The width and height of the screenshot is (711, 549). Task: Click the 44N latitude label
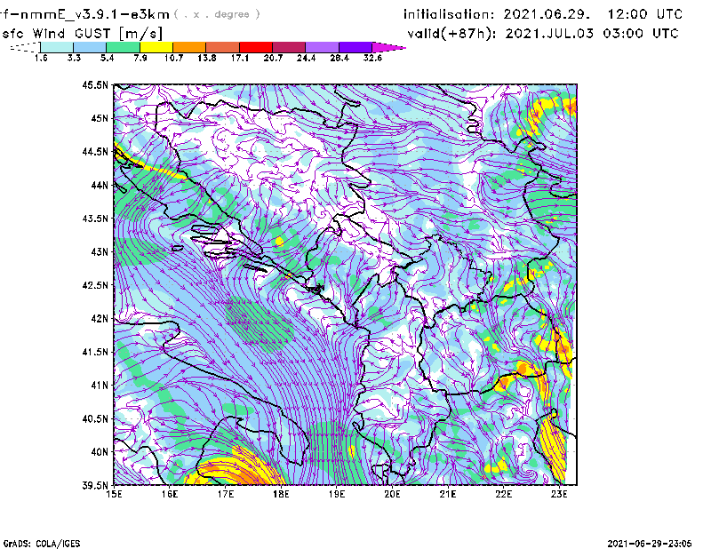pyautogui.click(x=100, y=185)
